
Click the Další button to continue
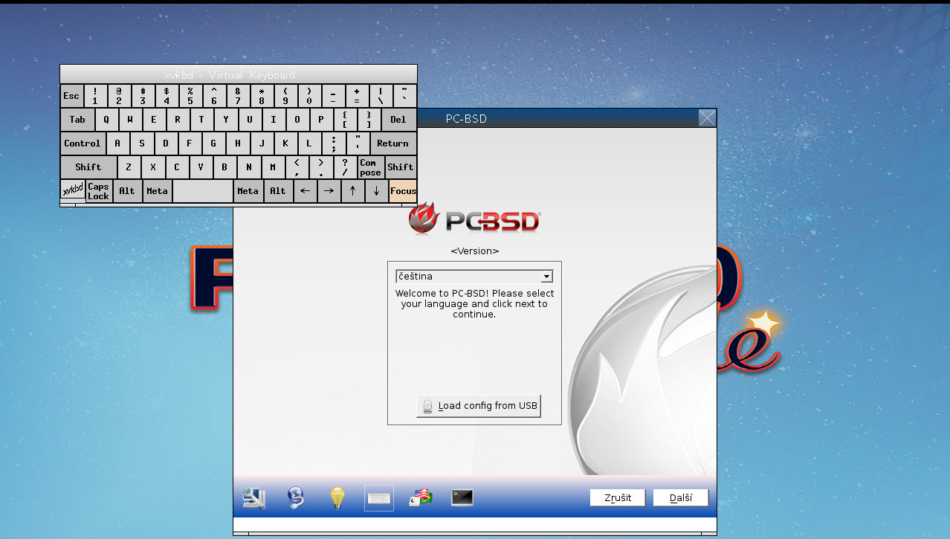(x=679, y=497)
